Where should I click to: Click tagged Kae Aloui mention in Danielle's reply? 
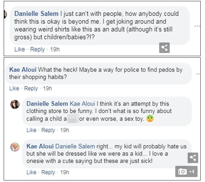pos(82,104)
